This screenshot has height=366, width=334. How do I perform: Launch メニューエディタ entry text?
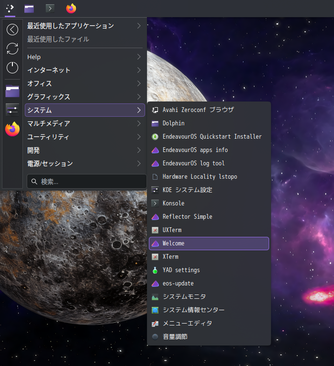point(188,323)
